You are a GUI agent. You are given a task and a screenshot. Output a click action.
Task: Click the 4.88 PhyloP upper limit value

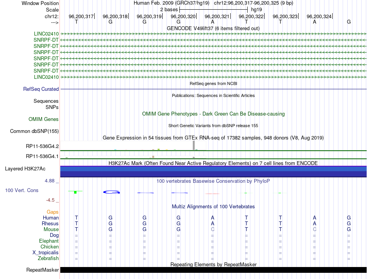pos(49,181)
